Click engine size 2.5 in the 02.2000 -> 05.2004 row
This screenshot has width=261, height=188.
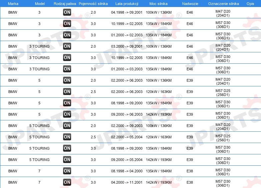point(93,137)
